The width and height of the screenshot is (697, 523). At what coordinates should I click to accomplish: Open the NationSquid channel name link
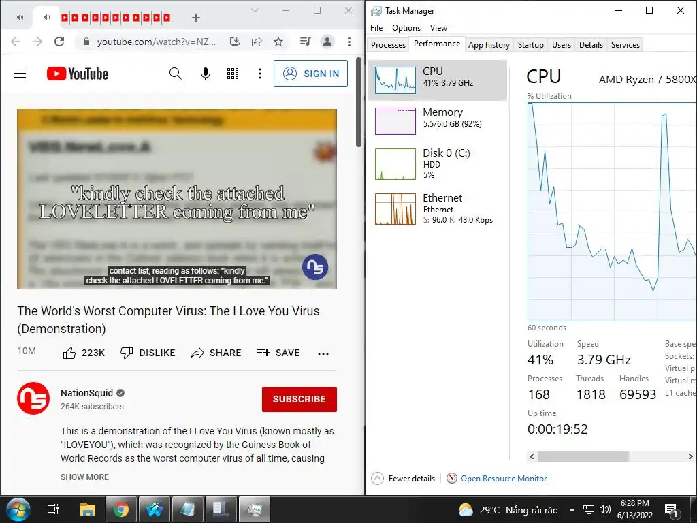[x=86, y=393]
